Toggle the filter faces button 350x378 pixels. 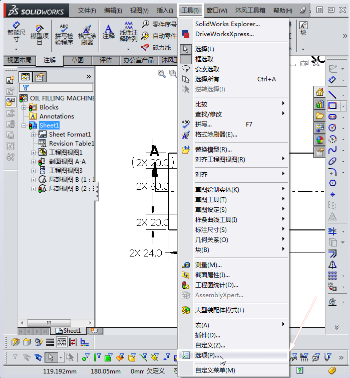(x=109, y=357)
